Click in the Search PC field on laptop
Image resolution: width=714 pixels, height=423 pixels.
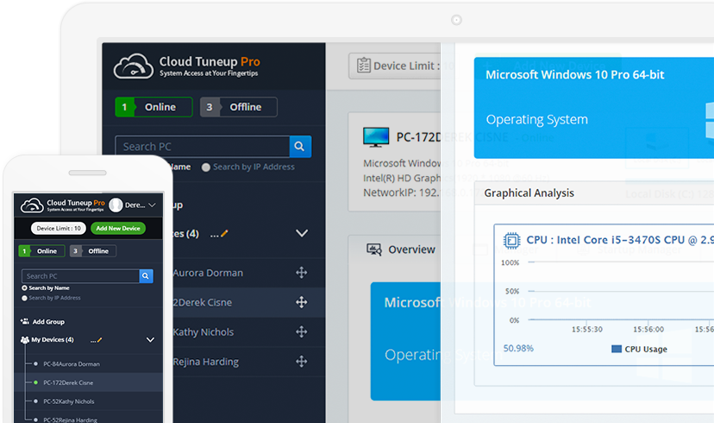pos(203,146)
